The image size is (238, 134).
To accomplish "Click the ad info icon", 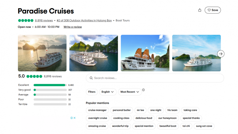I will coord(72,118).
